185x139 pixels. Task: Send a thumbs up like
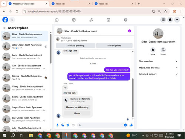131,125
